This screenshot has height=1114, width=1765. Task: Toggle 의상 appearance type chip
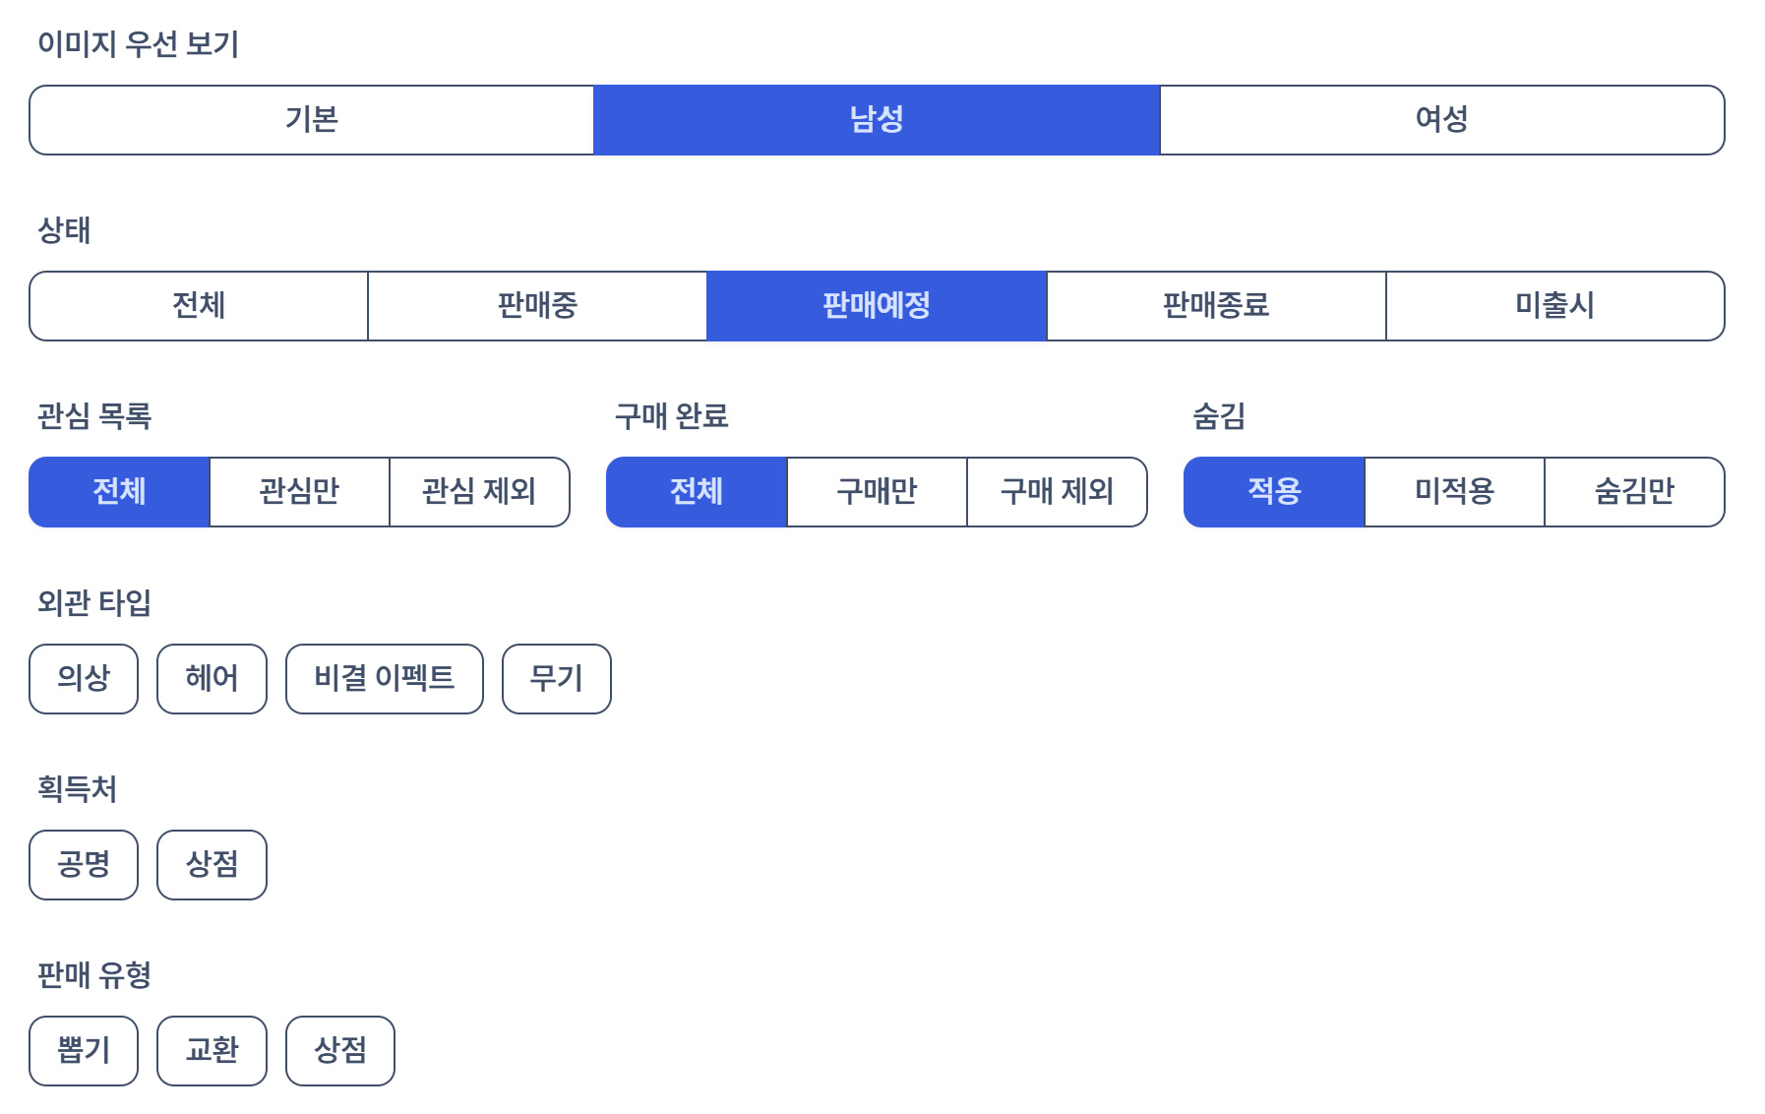pos(84,679)
